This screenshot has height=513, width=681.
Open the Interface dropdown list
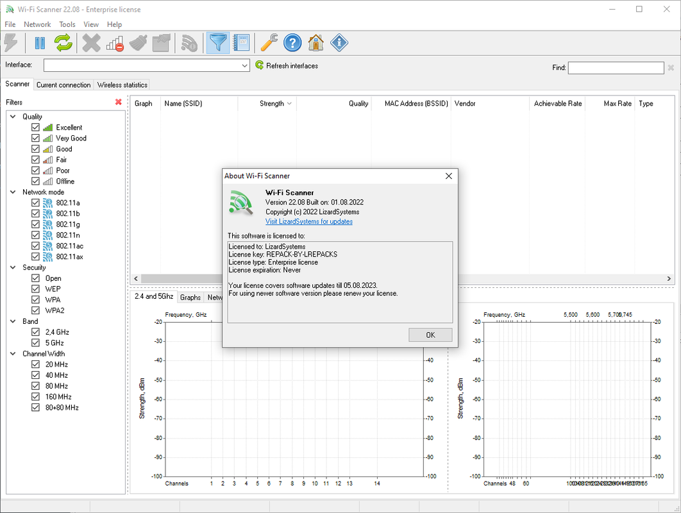coord(244,65)
